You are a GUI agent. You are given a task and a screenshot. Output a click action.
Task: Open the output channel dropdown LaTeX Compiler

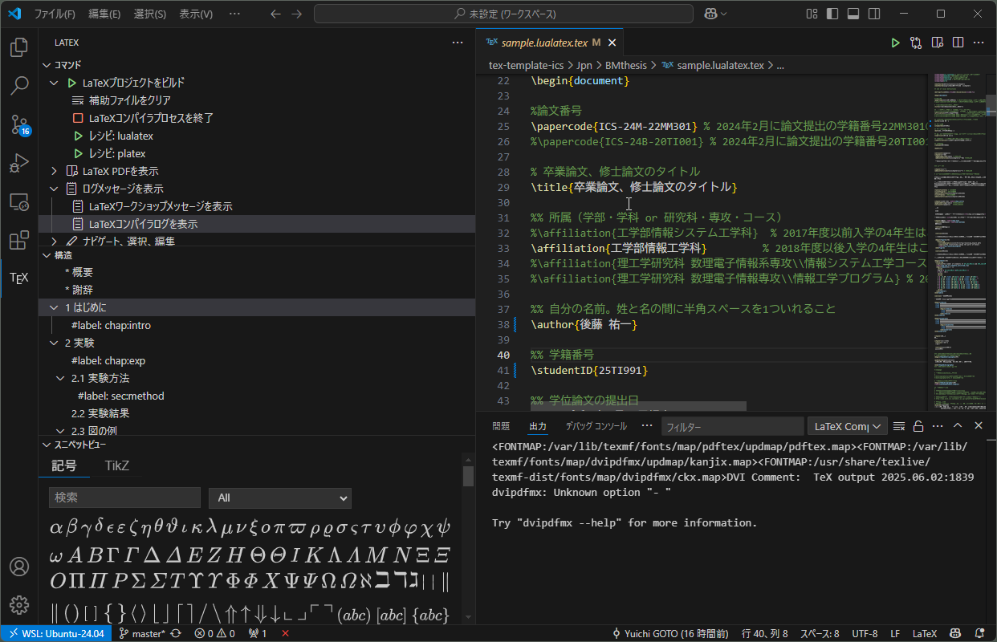[x=847, y=426]
